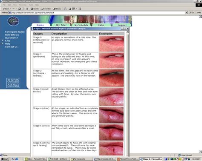Open the Windows Start button
The width and height of the screenshot is (202, 161).
coord(5,159)
